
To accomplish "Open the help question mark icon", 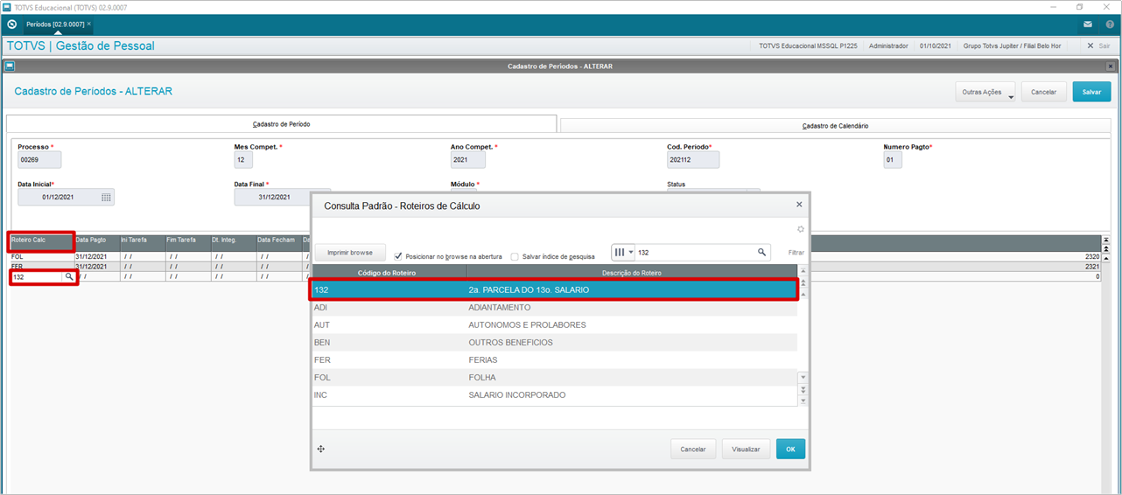I will (1110, 24).
